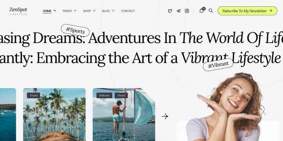
Task: Open the Telegram social icon
Action: click(x=179, y=11)
